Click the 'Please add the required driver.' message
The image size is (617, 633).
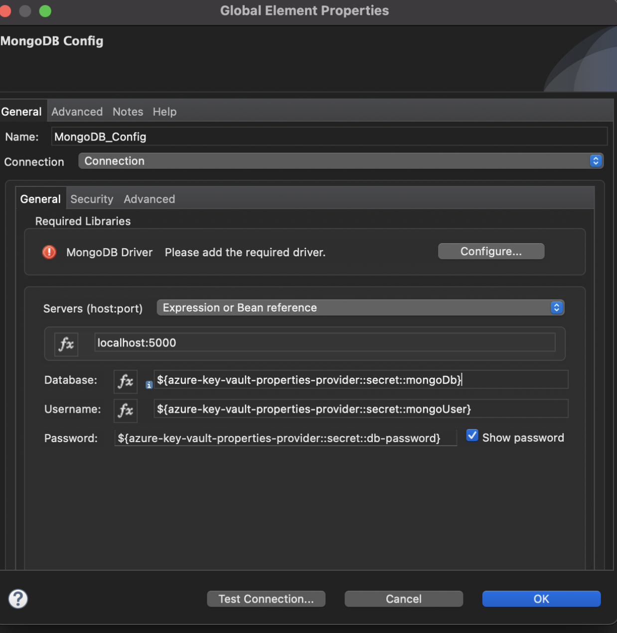tap(245, 252)
